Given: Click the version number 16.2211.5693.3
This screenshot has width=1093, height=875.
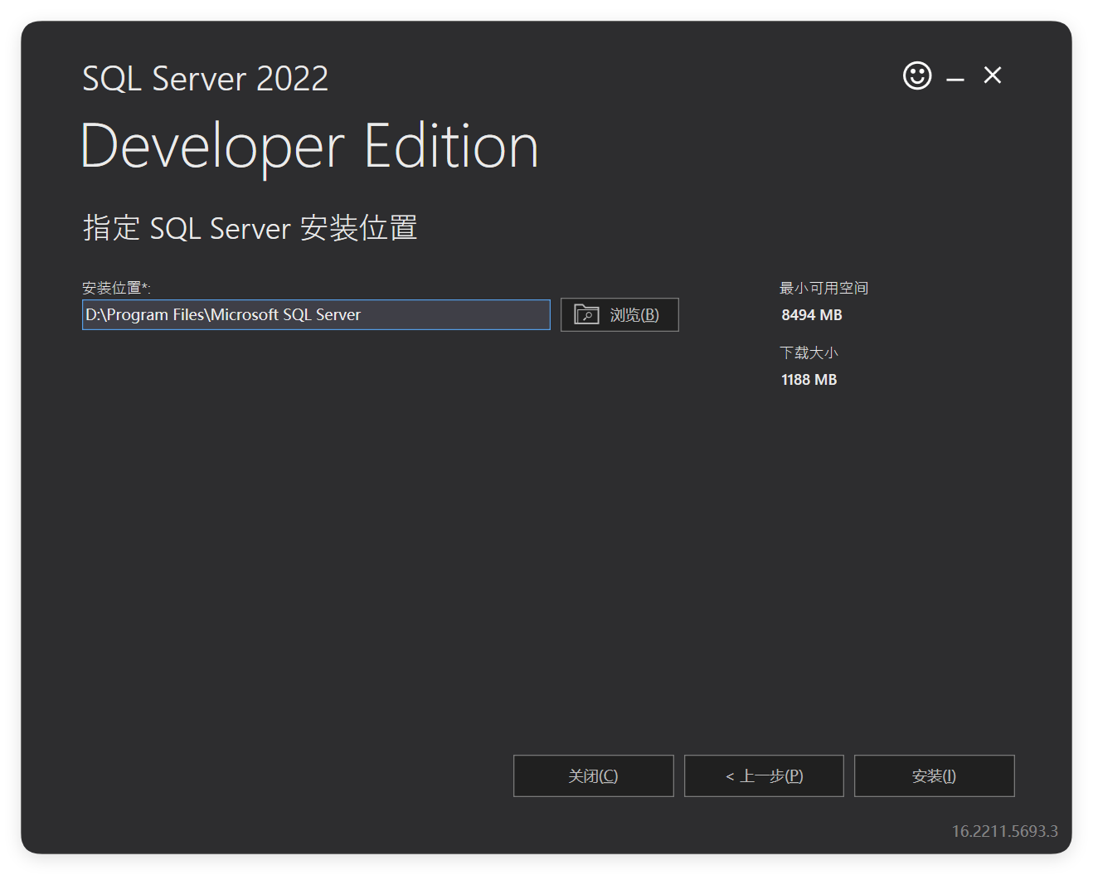Looking at the screenshot, I should (x=1005, y=831).
